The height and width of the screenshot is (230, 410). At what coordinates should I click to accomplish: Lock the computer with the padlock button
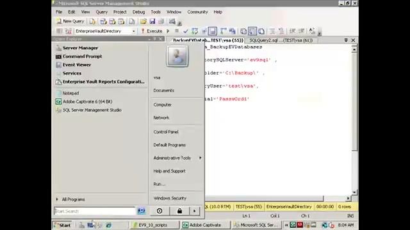tap(179, 211)
